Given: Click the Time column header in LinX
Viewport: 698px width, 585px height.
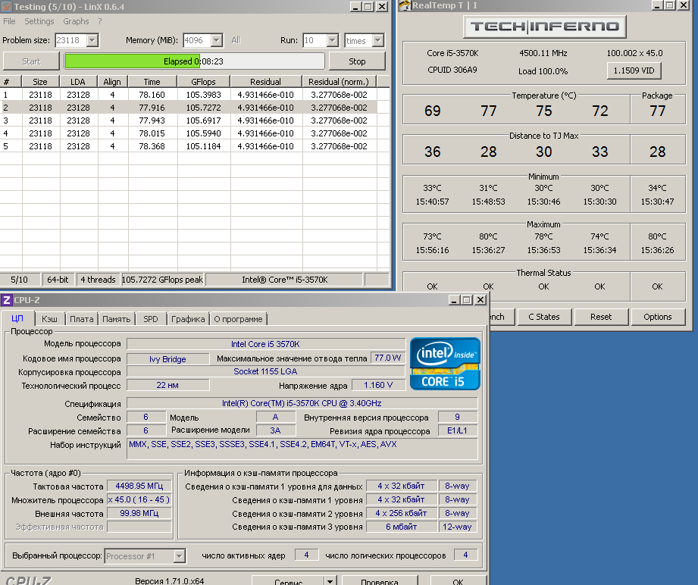Looking at the screenshot, I should pyautogui.click(x=152, y=82).
